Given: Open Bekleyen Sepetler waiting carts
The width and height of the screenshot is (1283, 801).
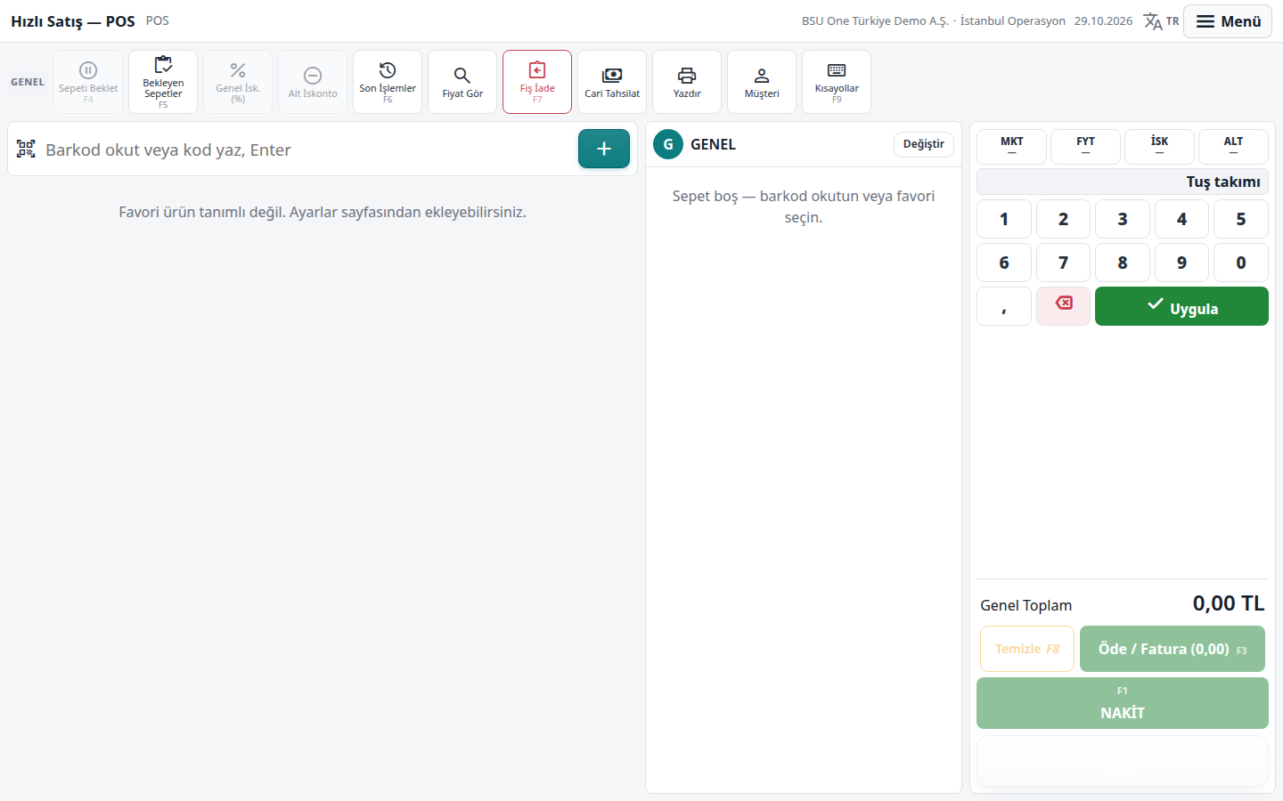Looking at the screenshot, I should [x=163, y=82].
